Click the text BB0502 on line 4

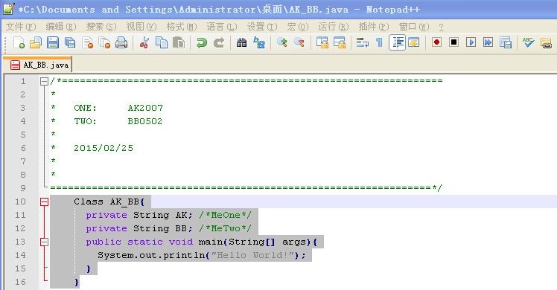[145, 121]
